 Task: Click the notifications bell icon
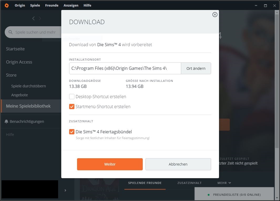[6, 121]
